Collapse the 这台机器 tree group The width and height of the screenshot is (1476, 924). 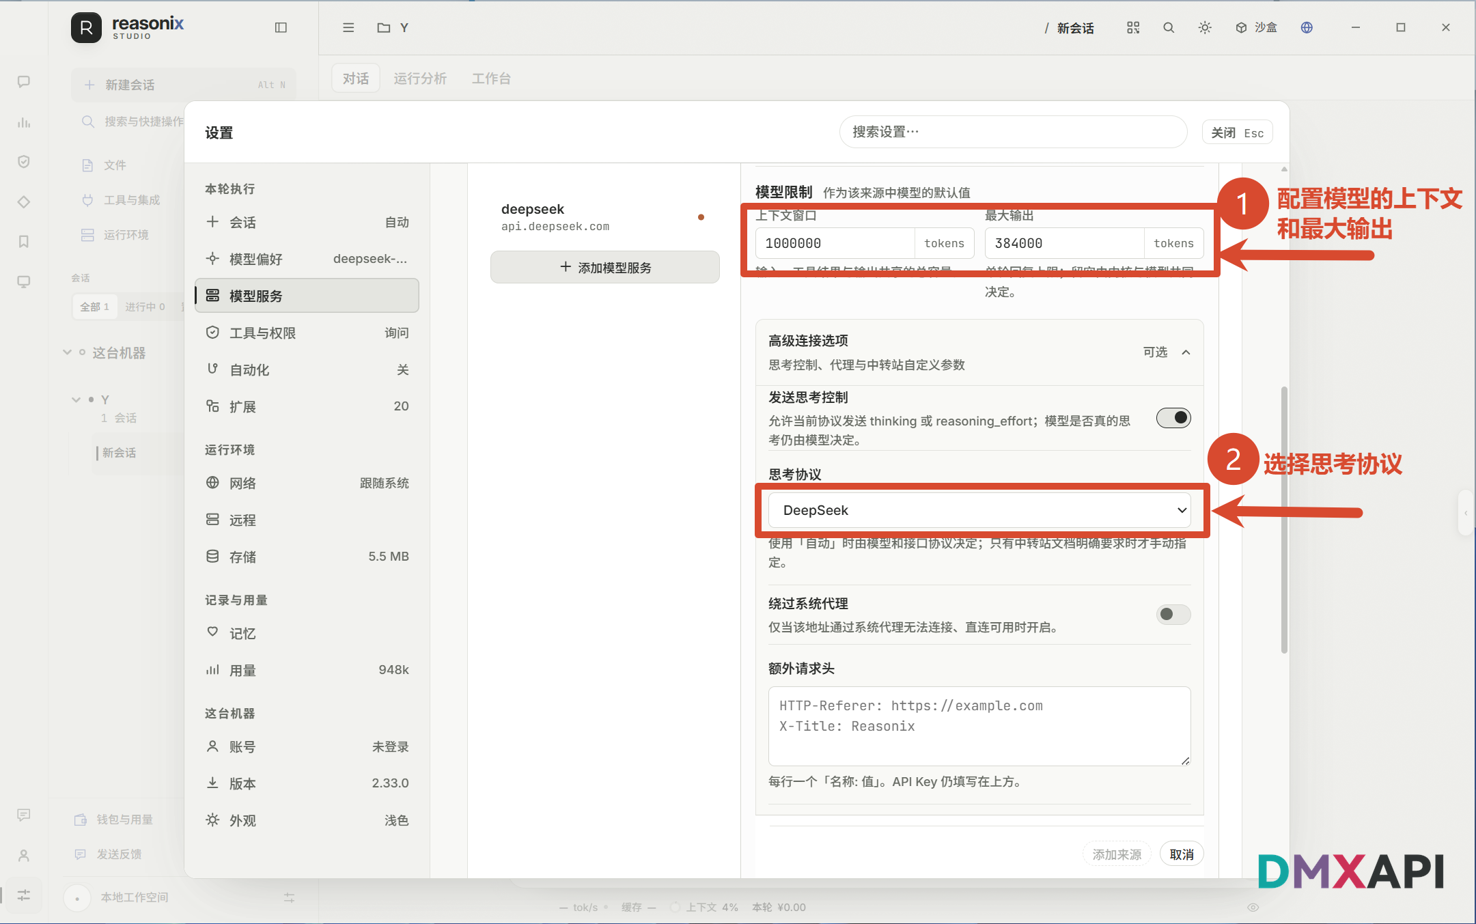(67, 352)
